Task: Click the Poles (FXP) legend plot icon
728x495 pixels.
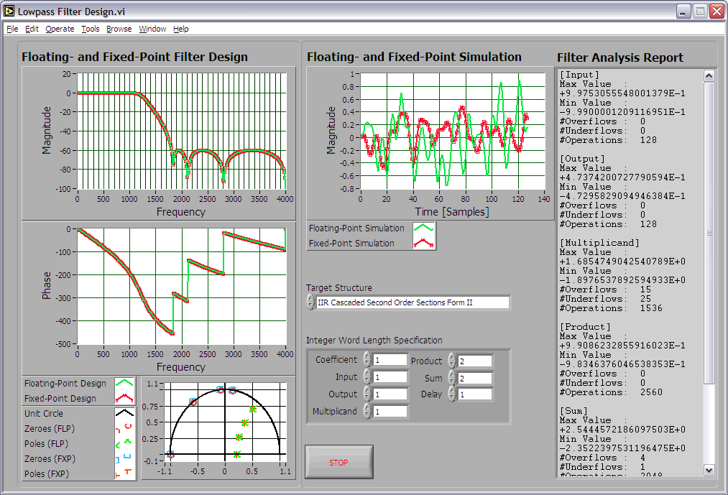Action: click(125, 473)
